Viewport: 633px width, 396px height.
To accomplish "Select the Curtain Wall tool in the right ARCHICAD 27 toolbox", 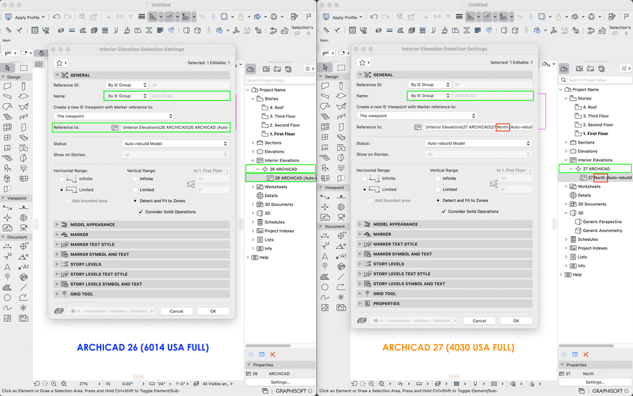I will pos(325,127).
